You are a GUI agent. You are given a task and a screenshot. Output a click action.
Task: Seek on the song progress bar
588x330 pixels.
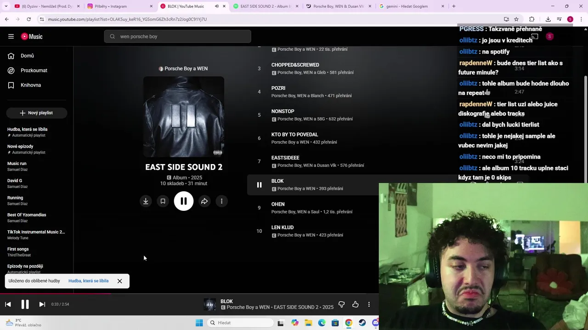[189, 294]
